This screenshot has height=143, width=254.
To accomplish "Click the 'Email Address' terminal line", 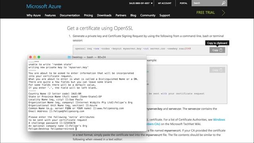I will click(56, 111).
